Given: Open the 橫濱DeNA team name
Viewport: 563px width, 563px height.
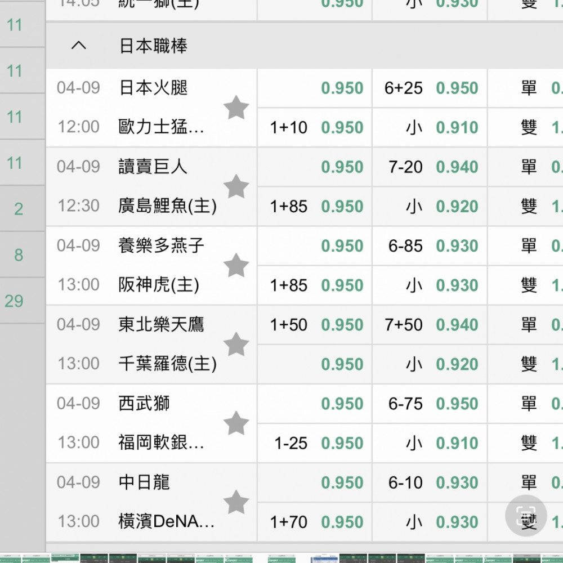Looking at the screenshot, I should (166, 522).
